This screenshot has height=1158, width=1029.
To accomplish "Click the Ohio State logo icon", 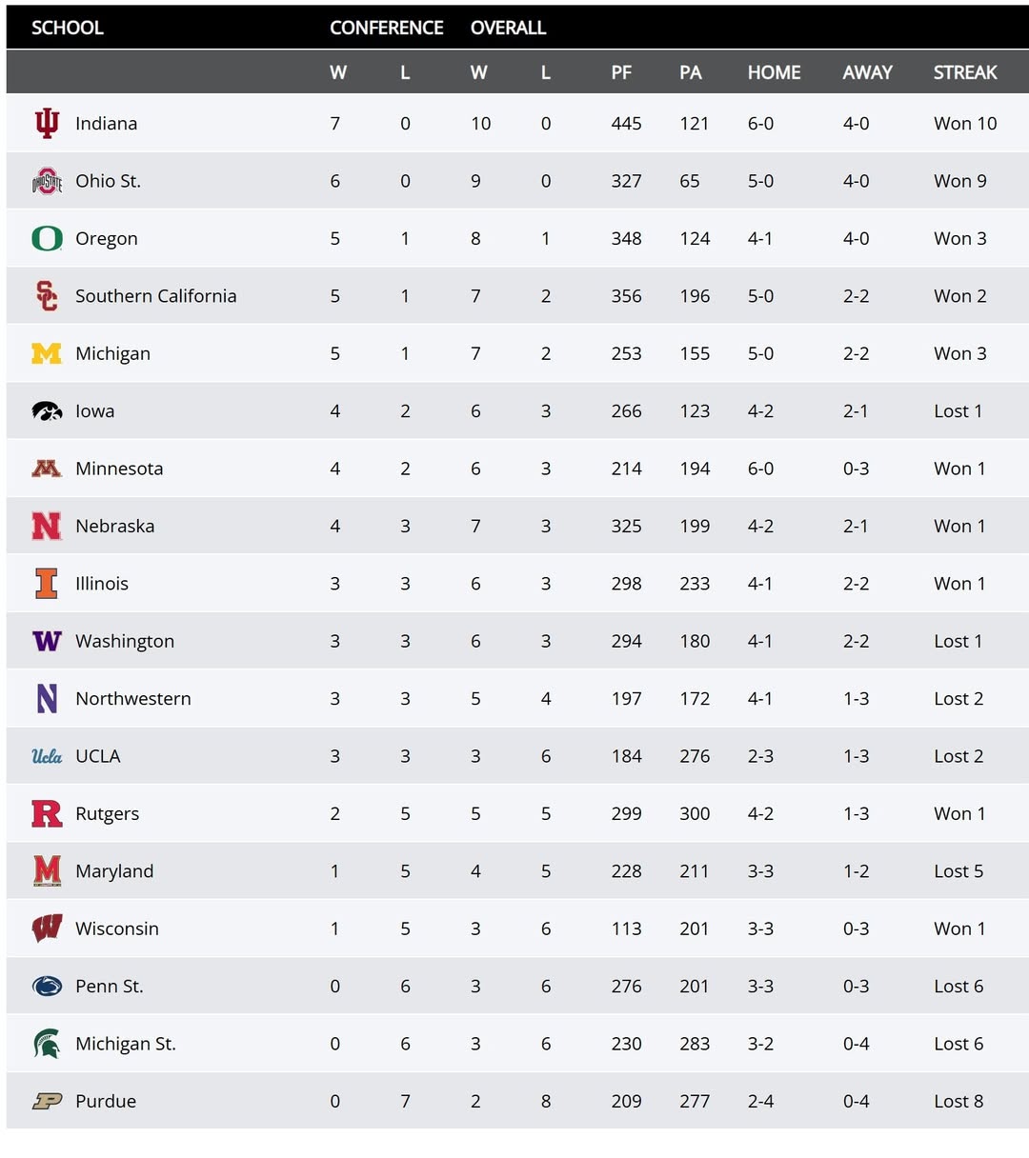I will click(x=47, y=181).
